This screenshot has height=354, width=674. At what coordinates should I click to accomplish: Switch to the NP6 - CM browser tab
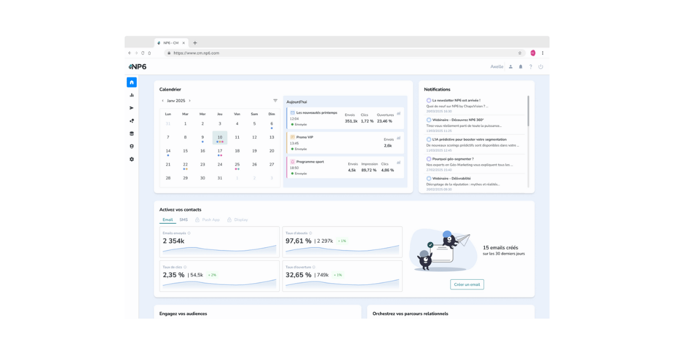tap(171, 43)
